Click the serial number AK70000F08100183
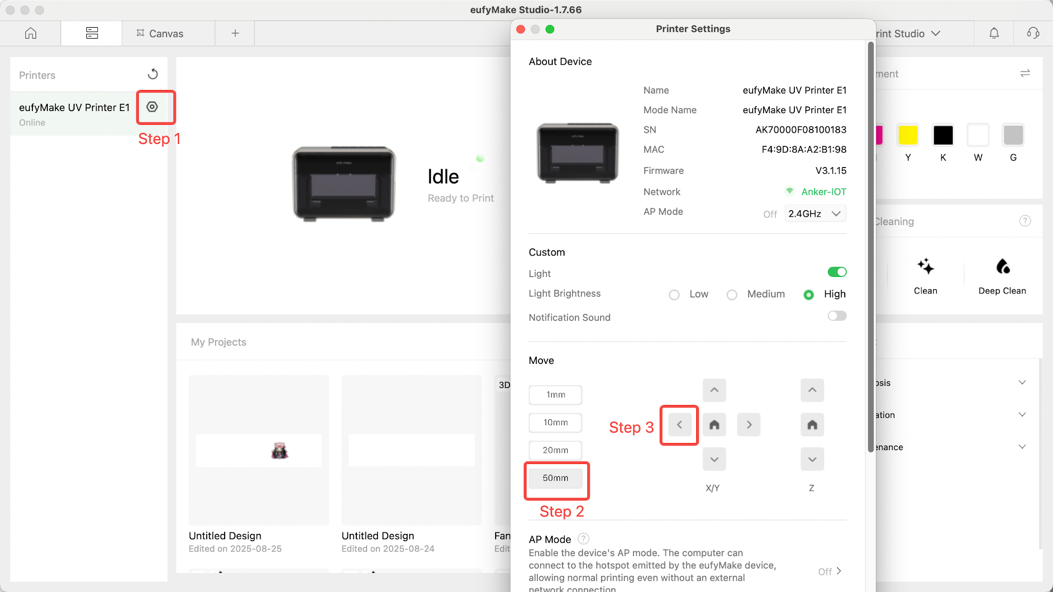Screen dimensions: 1053x592 801,129
